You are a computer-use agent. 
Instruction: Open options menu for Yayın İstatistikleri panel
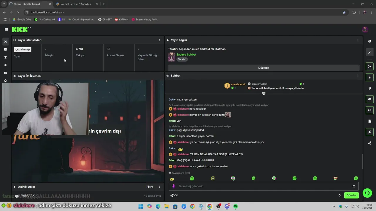tap(160, 40)
